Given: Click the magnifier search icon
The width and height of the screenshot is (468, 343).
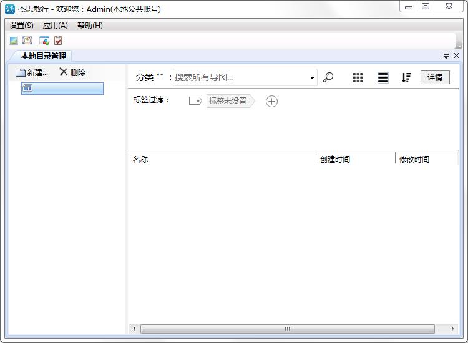Looking at the screenshot, I should (x=328, y=77).
